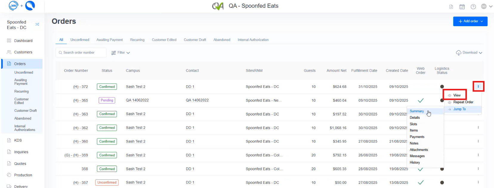Image resolution: width=494 pixels, height=188 pixels.
Task: Switch to the Unconfirmed tab
Action: [x=80, y=40]
